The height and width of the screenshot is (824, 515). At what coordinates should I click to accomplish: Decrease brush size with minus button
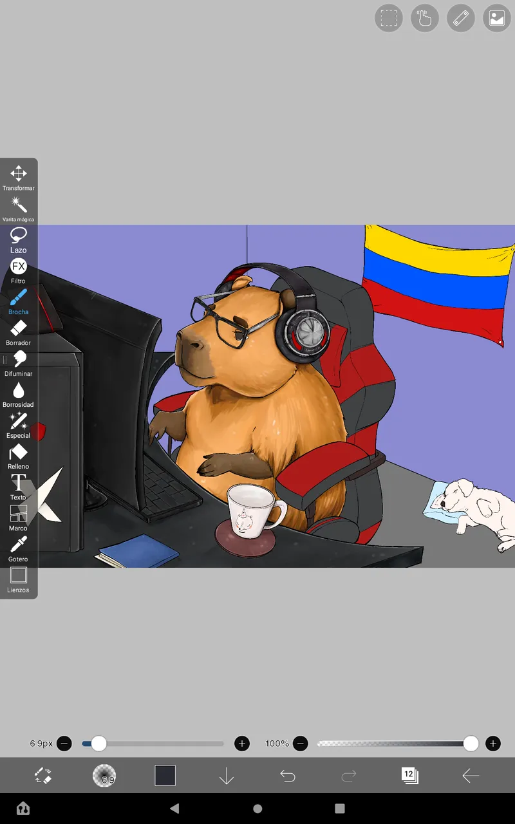point(64,744)
